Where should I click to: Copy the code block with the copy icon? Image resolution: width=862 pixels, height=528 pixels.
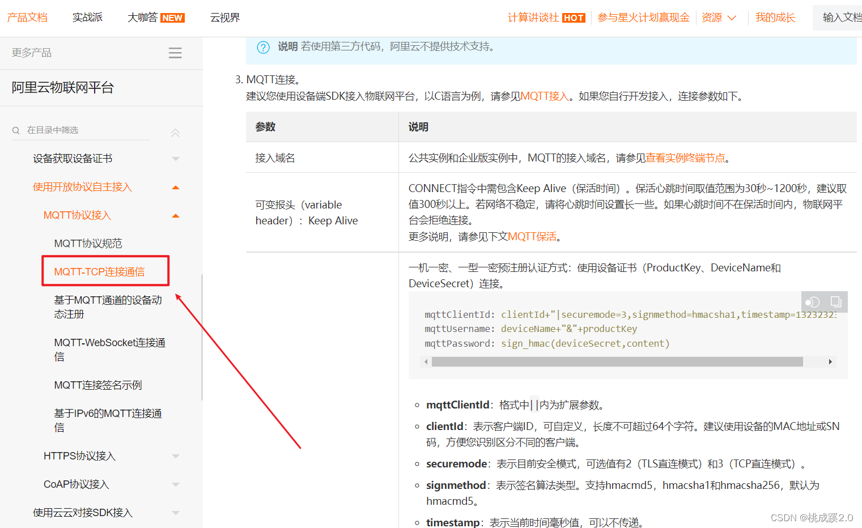pos(836,302)
